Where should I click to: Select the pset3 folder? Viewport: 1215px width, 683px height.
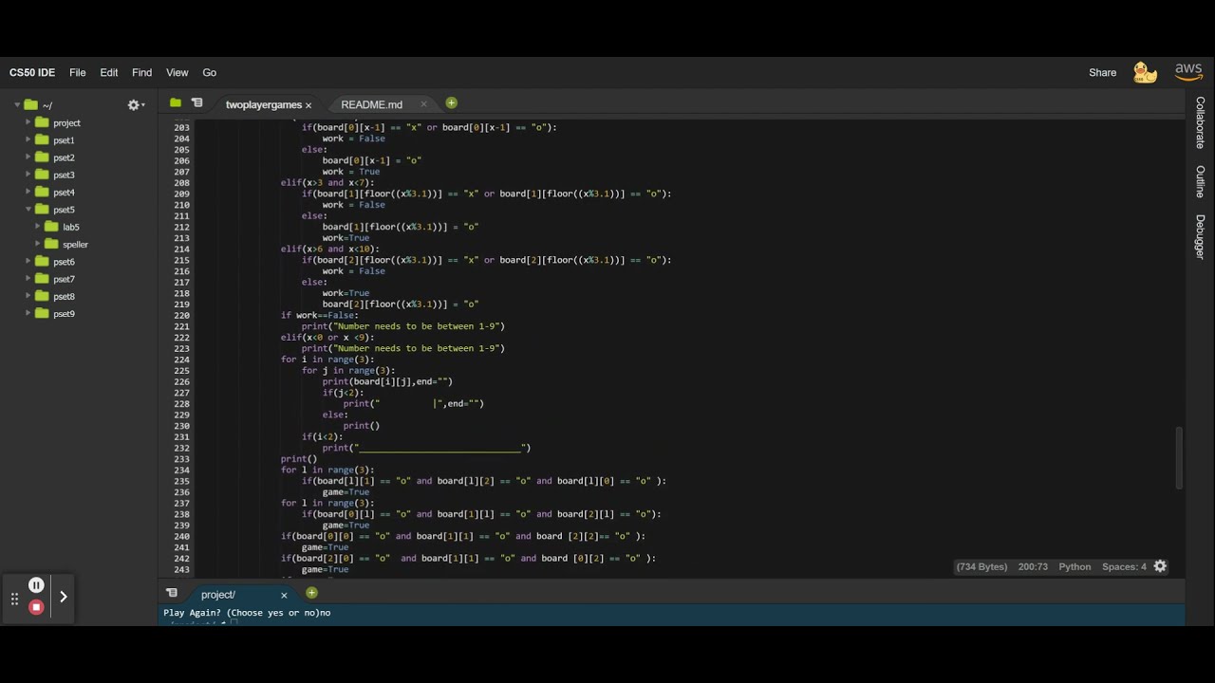coord(64,175)
